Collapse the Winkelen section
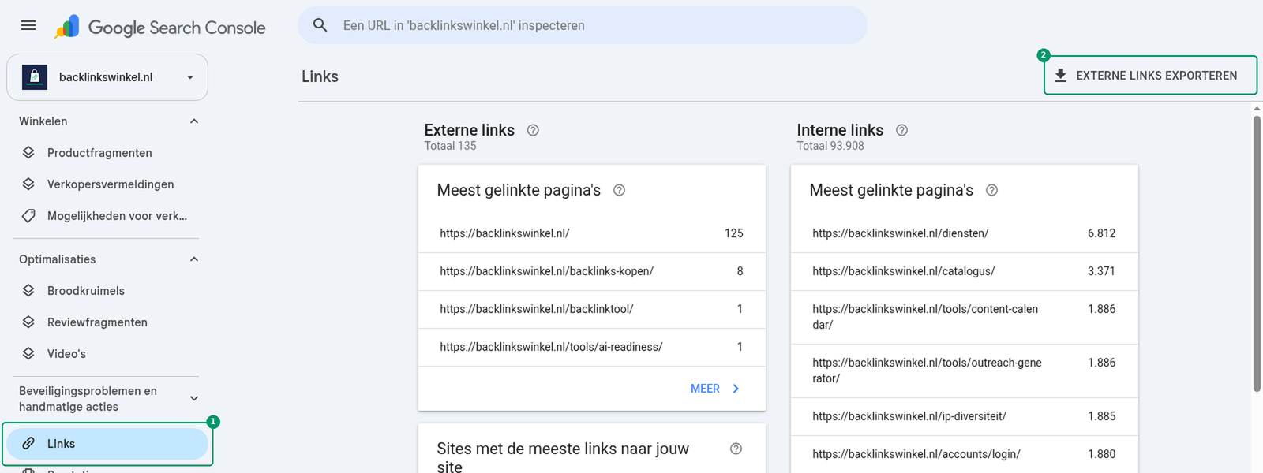 (194, 121)
